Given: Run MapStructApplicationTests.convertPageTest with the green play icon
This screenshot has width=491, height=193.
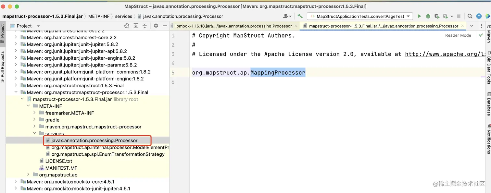Looking at the screenshot, I should (419, 16).
